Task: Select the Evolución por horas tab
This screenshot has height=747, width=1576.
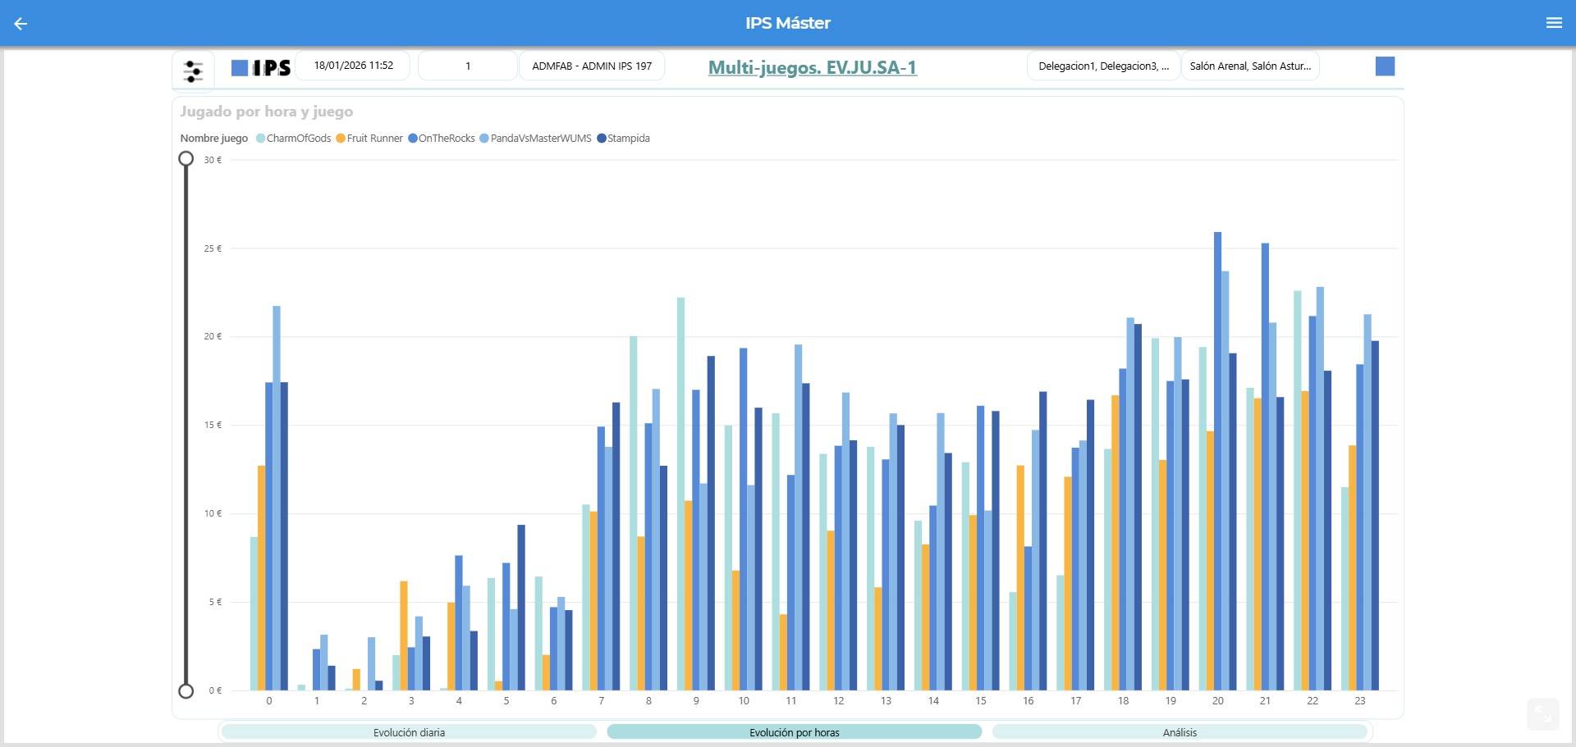Action: (794, 732)
